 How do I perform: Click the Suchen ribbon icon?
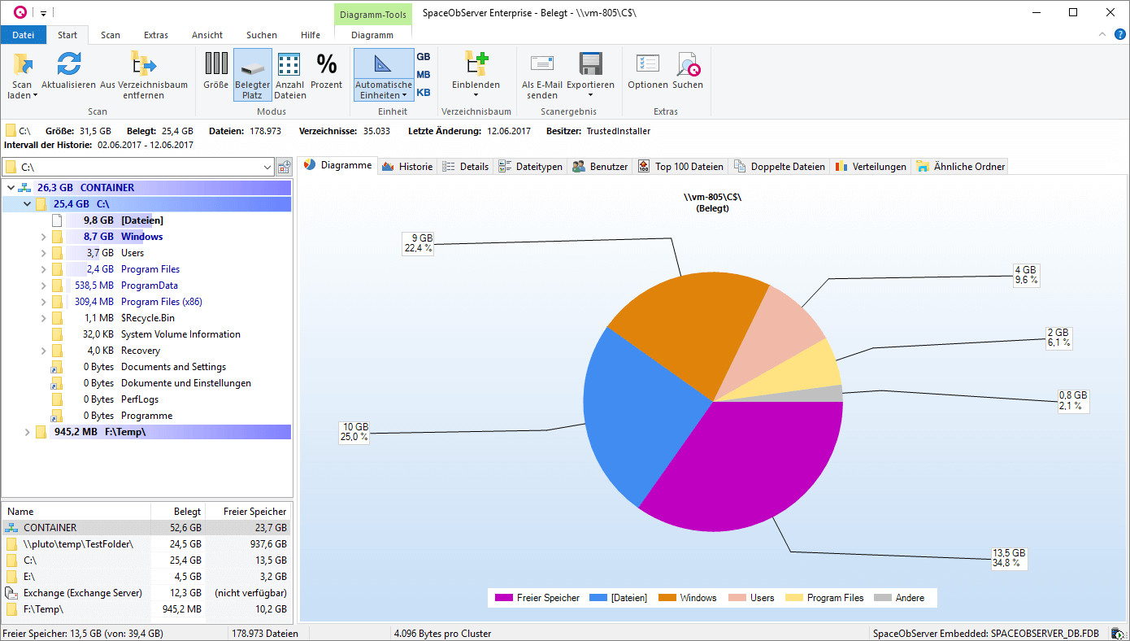tap(688, 63)
